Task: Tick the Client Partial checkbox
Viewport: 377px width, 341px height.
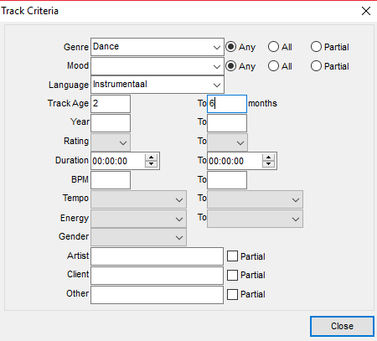Action: (x=232, y=275)
